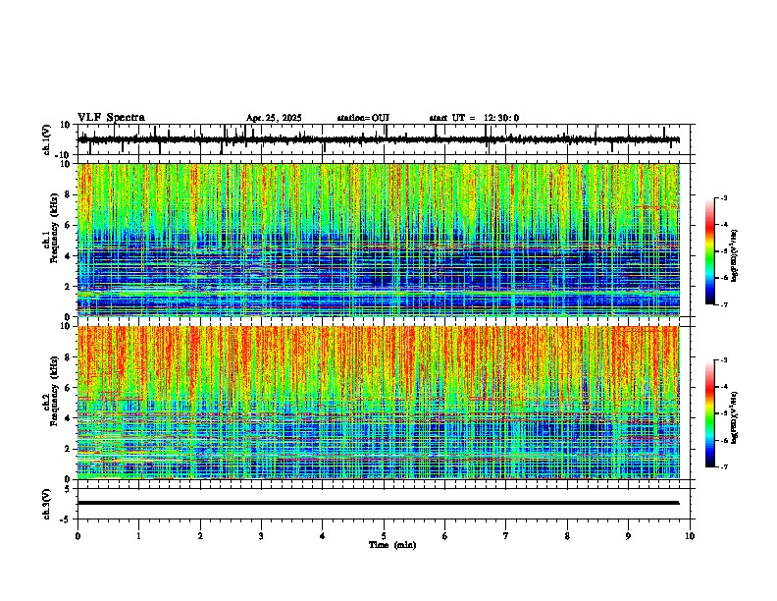Click the "6" kHz tick on ch.1 spectrogram
The height and width of the screenshot is (601, 777).
point(69,225)
